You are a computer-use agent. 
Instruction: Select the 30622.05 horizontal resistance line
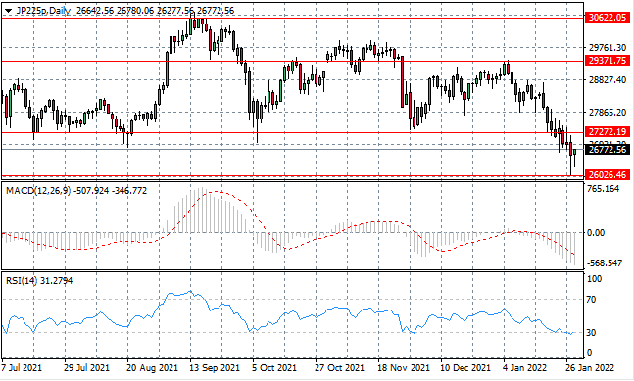(x=292, y=19)
